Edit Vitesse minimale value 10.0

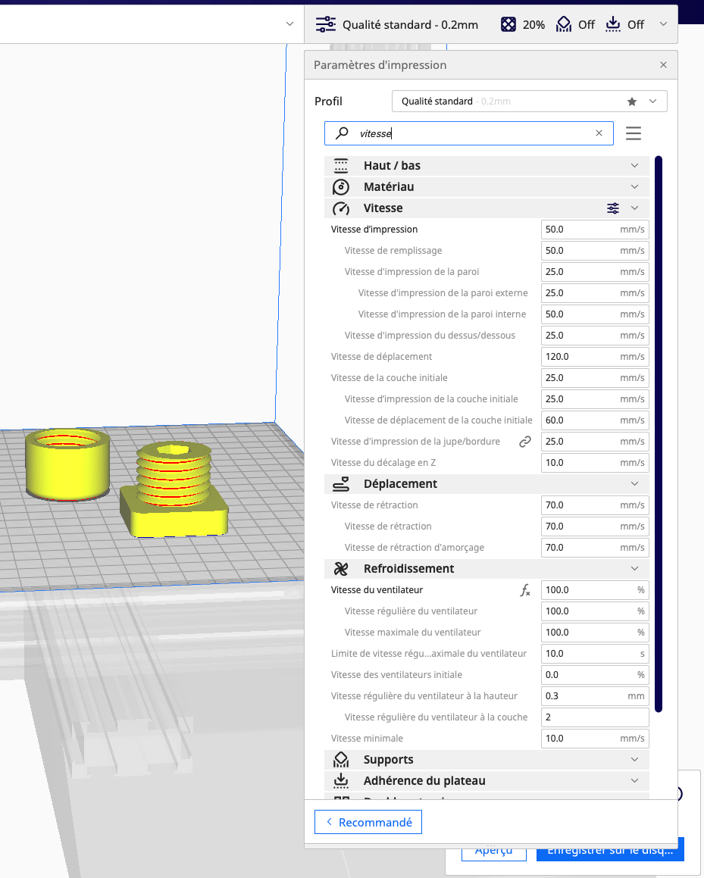(595, 739)
